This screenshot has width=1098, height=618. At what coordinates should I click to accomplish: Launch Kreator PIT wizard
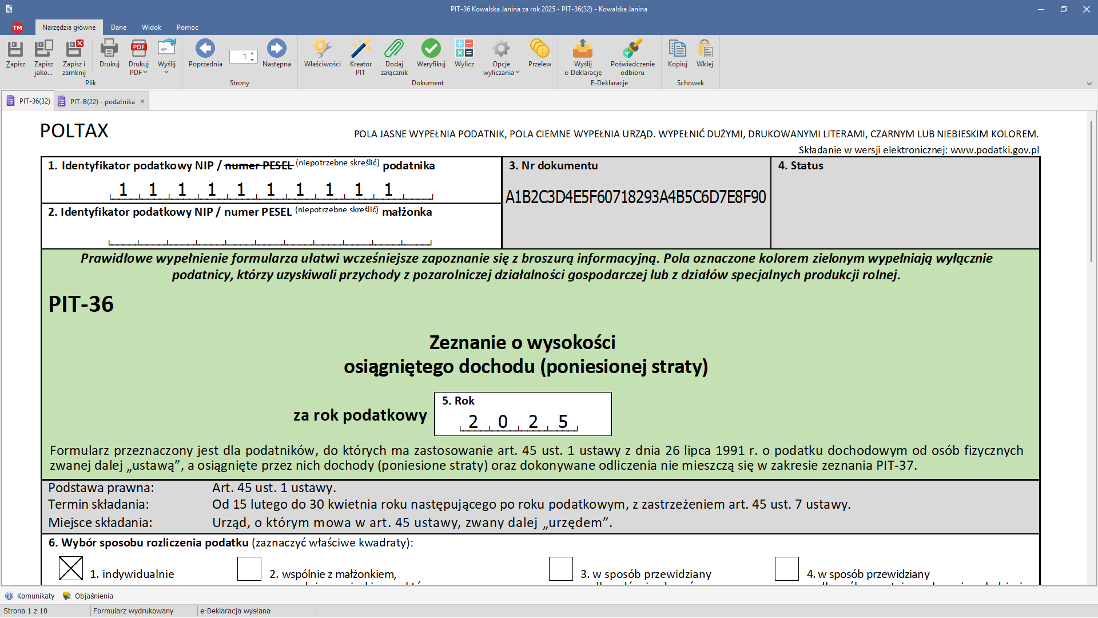[x=360, y=57]
